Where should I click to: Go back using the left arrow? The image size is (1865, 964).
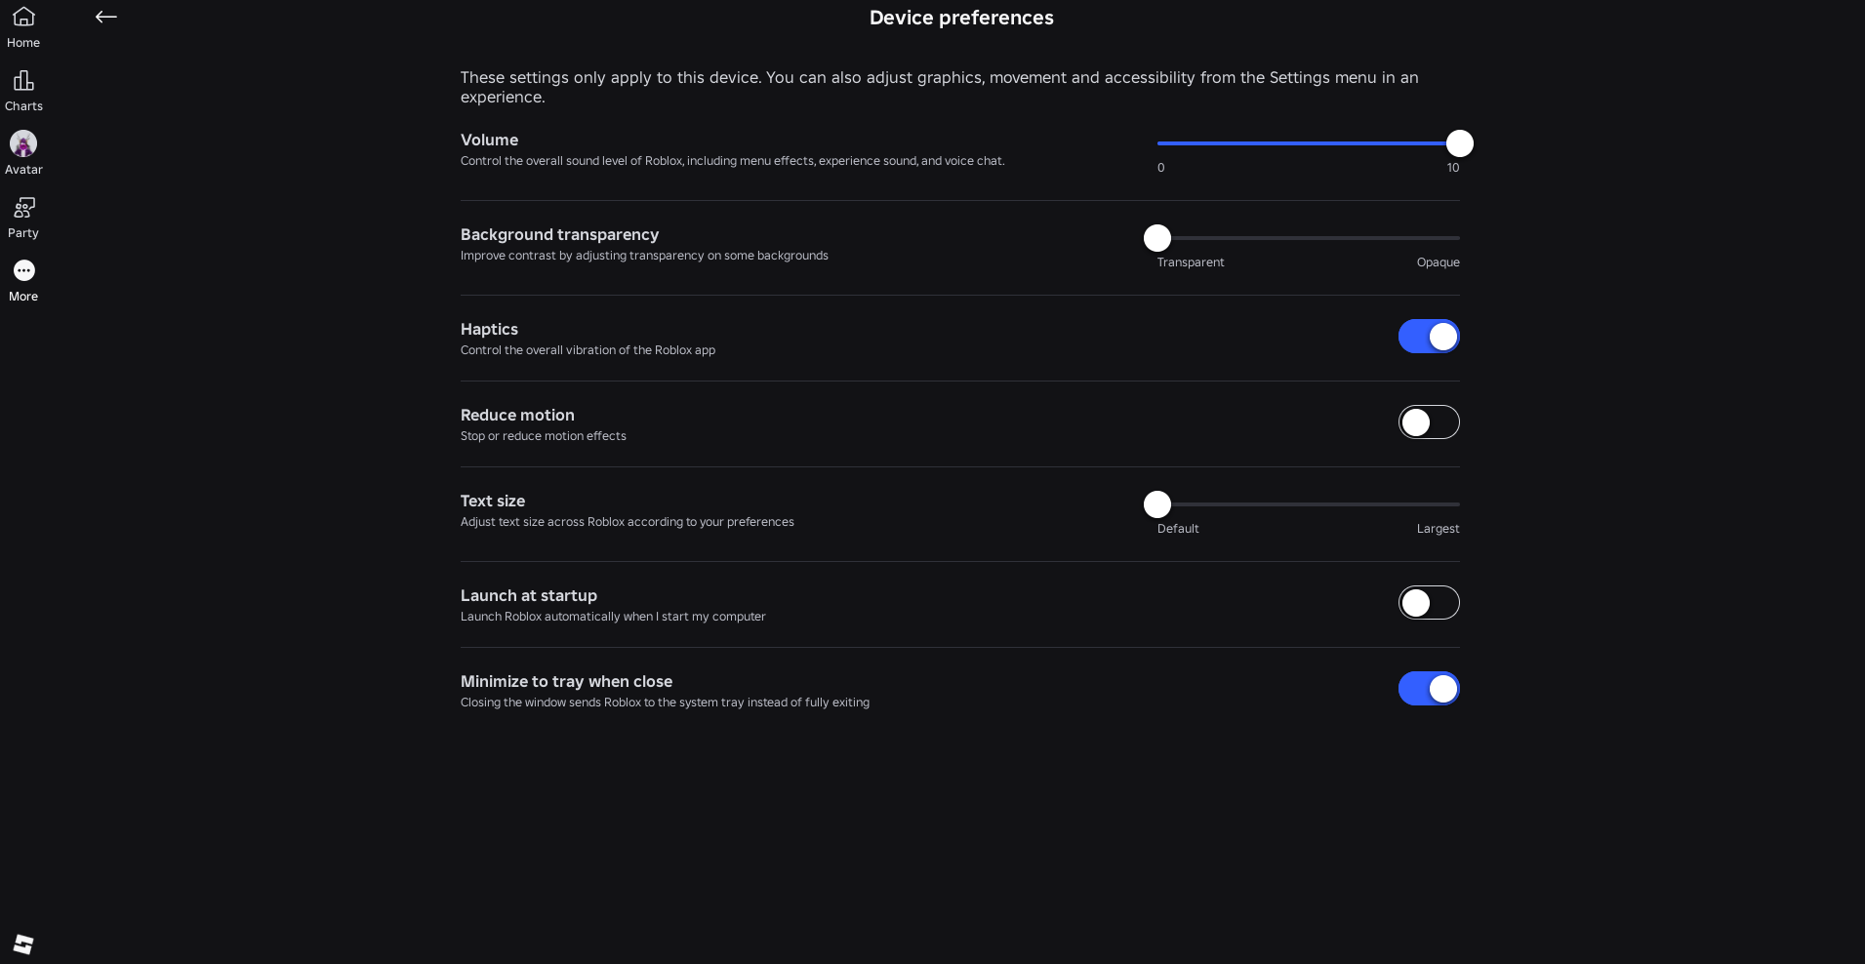pyautogui.click(x=106, y=17)
